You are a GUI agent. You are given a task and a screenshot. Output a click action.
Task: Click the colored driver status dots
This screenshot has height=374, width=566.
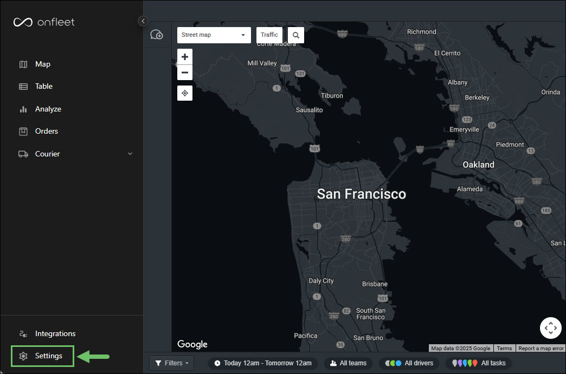(393, 363)
